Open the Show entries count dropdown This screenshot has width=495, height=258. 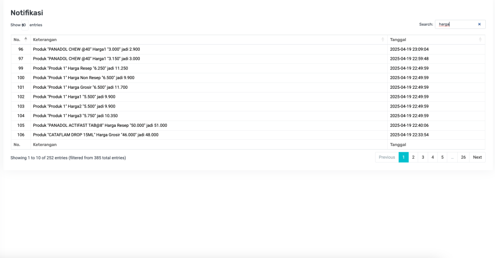(24, 25)
